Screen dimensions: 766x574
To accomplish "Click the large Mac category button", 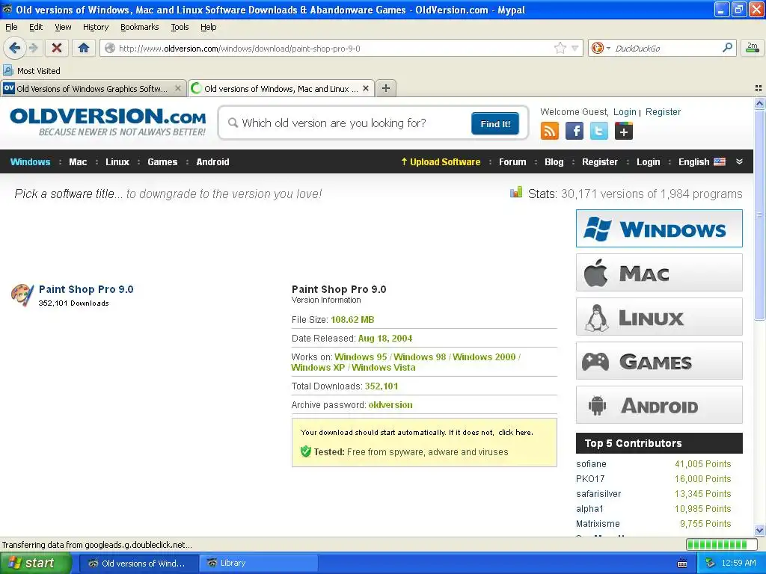I will click(x=659, y=272).
